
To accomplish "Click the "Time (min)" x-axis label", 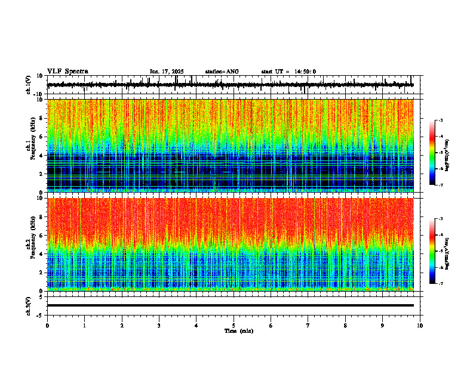I will (x=239, y=331).
